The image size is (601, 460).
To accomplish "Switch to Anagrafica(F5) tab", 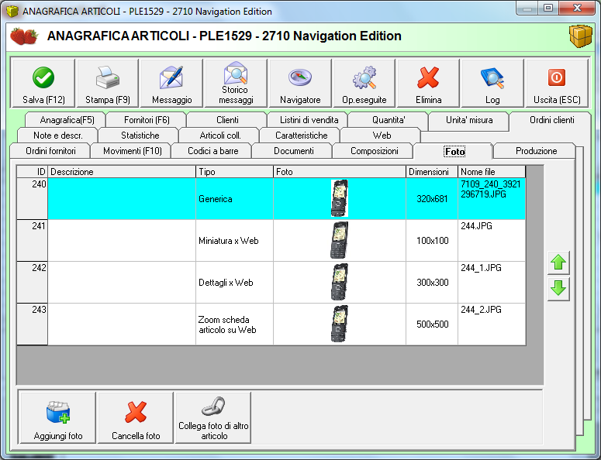I will pyautogui.click(x=67, y=120).
